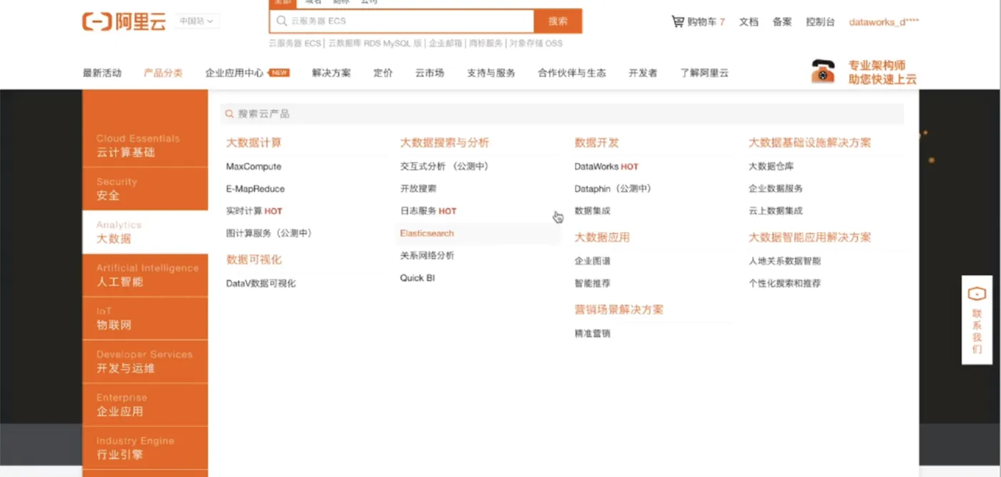Select the Analytics 大数据 category
Image resolution: width=1001 pixels, height=477 pixels.
[145, 232]
